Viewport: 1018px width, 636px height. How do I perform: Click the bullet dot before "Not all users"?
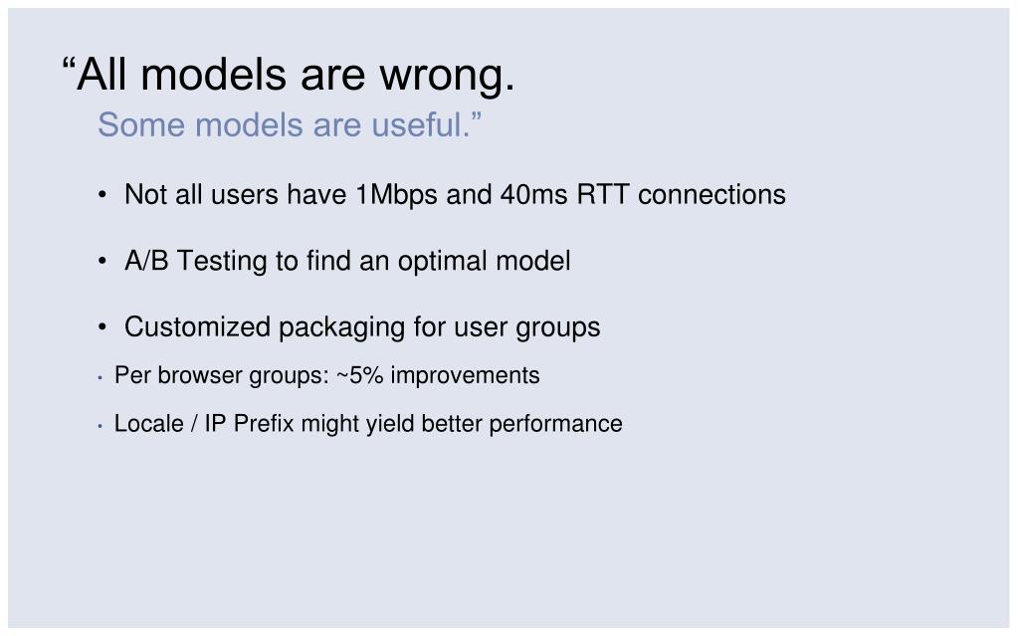[x=103, y=195]
